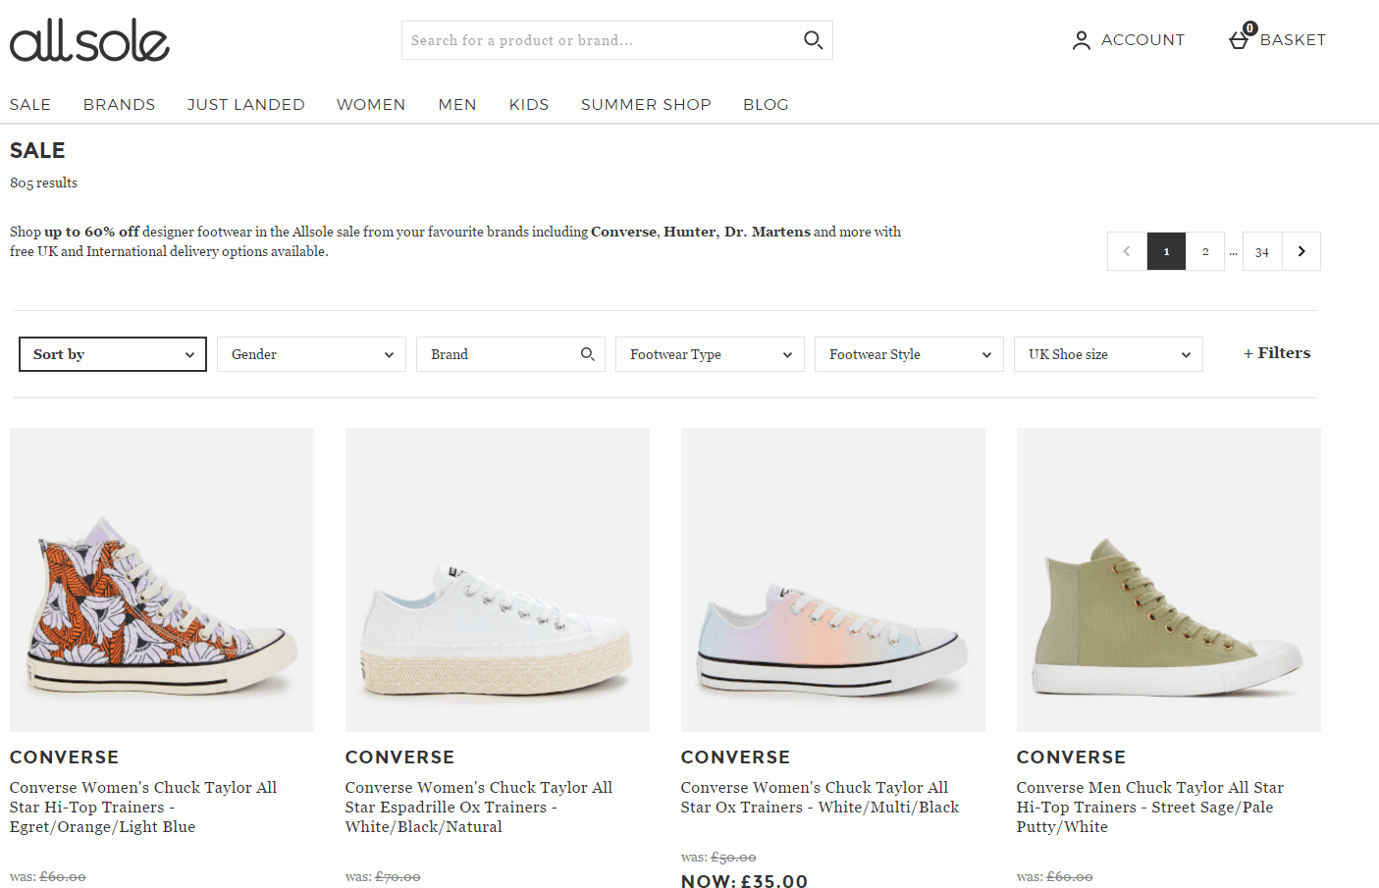Open Egret/Orange/Light Blue Hi-Top Trainers link
Image resolution: width=1379 pixels, height=888 pixels.
coord(143,808)
